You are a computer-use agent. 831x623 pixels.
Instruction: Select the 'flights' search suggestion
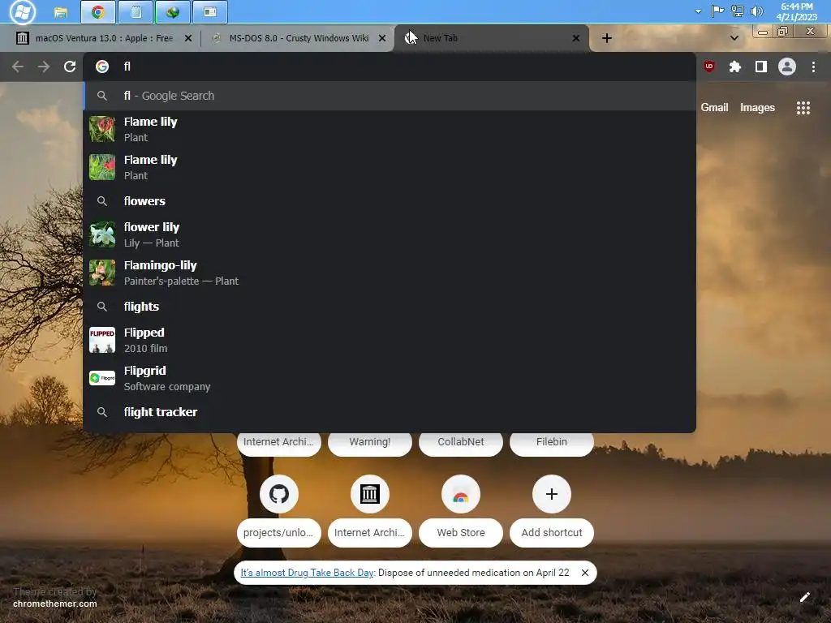pyautogui.click(x=390, y=307)
